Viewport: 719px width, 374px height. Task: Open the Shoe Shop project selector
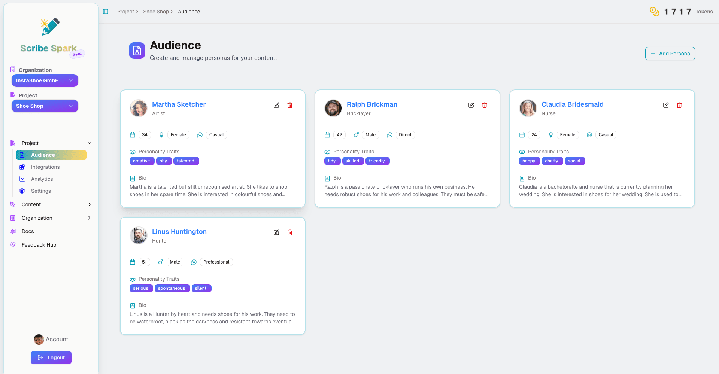click(45, 106)
